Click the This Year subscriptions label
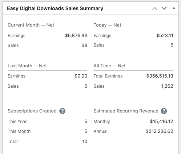The width and height of the screenshot is (181, 154). click(17, 122)
